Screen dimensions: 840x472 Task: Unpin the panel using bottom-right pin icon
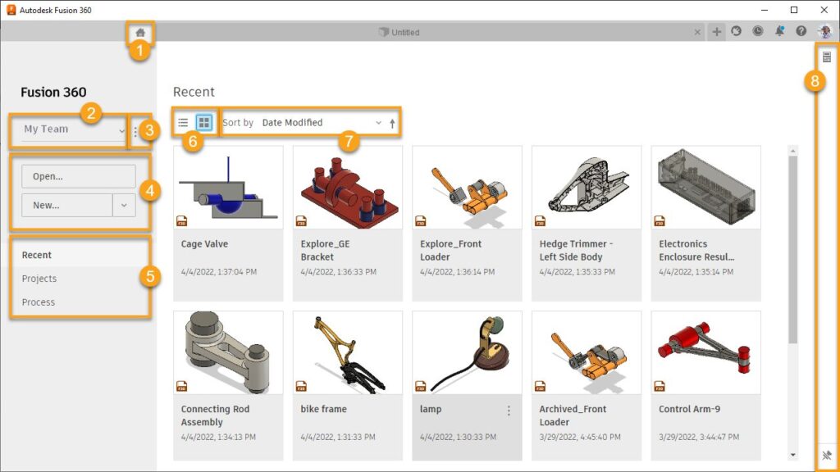pyautogui.click(x=828, y=454)
